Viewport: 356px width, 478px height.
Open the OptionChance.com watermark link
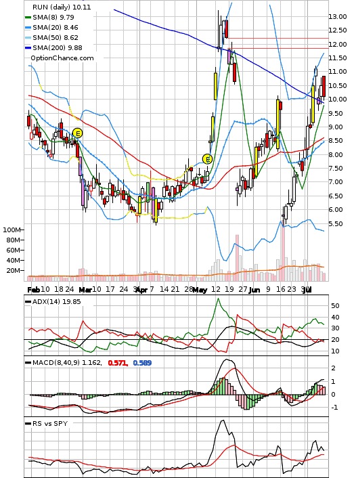coord(62,58)
